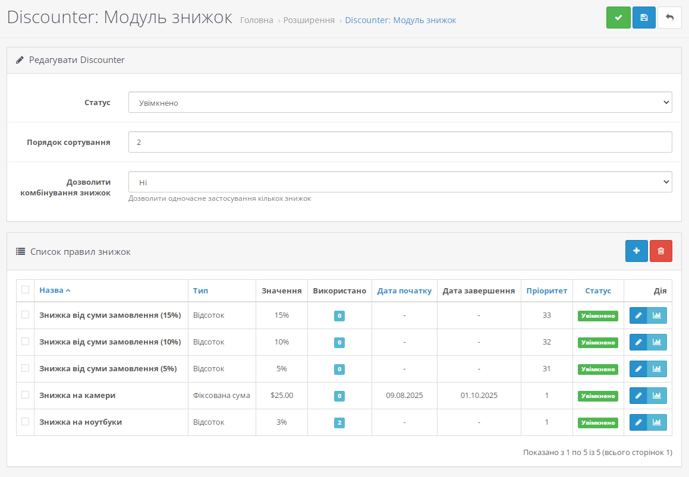Viewport: 689px width, 477px height.
Task: Open statistics for Знижка на камери
Action: [x=657, y=396]
